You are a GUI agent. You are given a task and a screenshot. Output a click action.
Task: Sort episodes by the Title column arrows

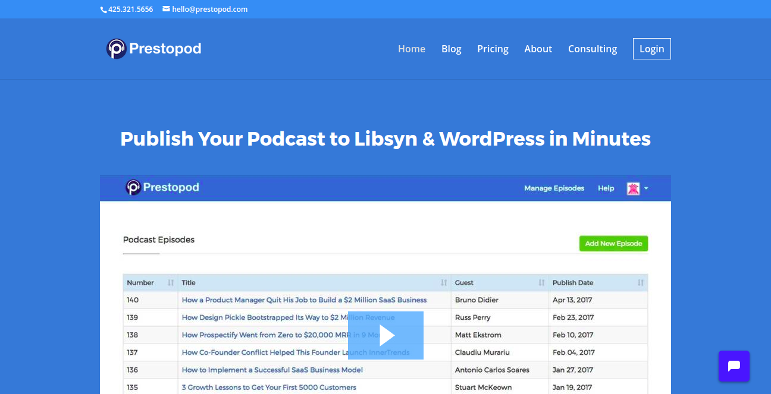click(444, 283)
